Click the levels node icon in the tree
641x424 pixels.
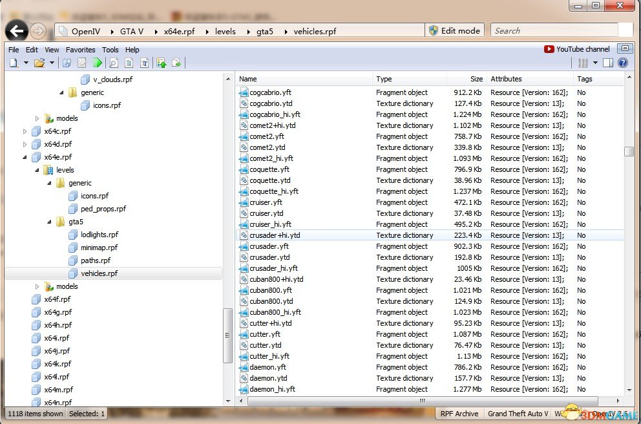pyautogui.click(x=48, y=170)
